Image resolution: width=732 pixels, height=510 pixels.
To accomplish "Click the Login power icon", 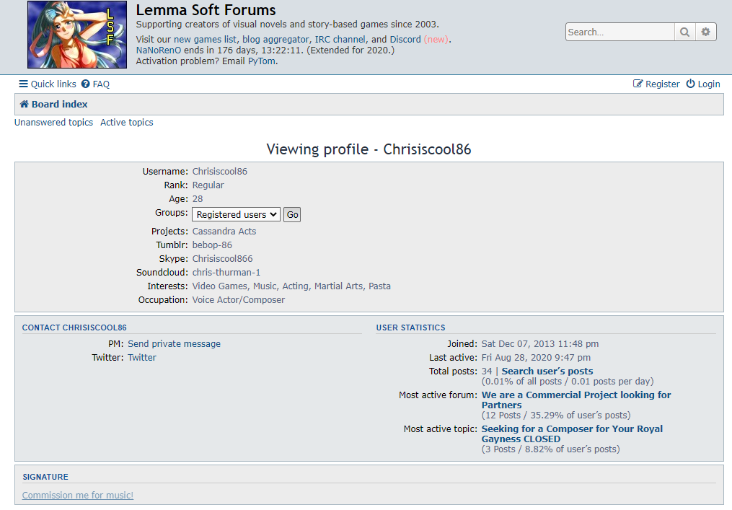I will [690, 84].
